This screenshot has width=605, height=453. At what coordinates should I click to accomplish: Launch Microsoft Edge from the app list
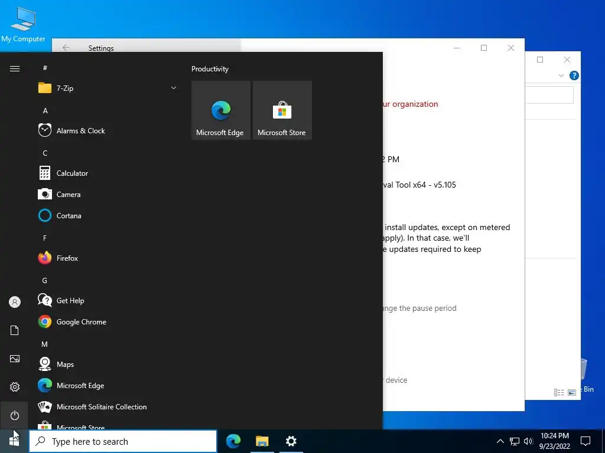pyautogui.click(x=108, y=386)
